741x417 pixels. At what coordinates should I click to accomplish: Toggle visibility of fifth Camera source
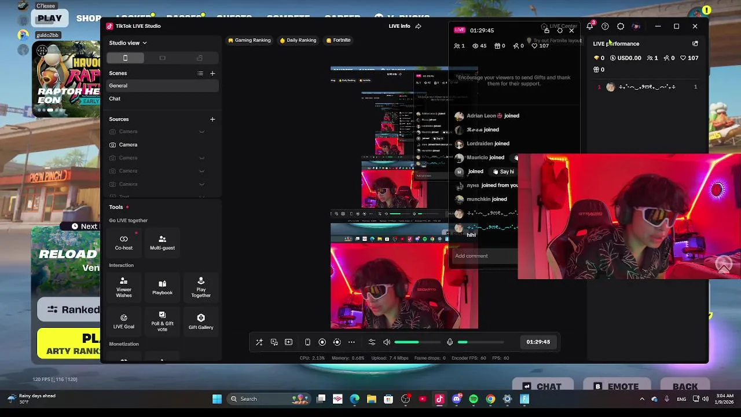click(x=201, y=184)
